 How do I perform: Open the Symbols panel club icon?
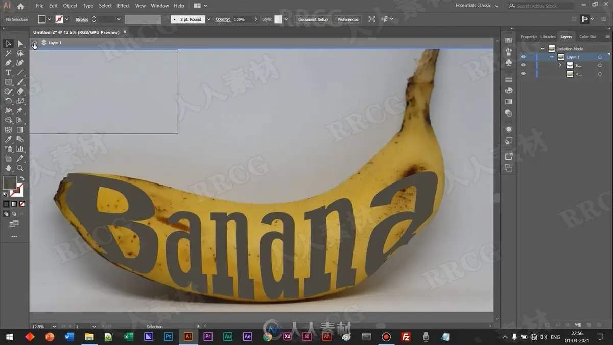508,62
